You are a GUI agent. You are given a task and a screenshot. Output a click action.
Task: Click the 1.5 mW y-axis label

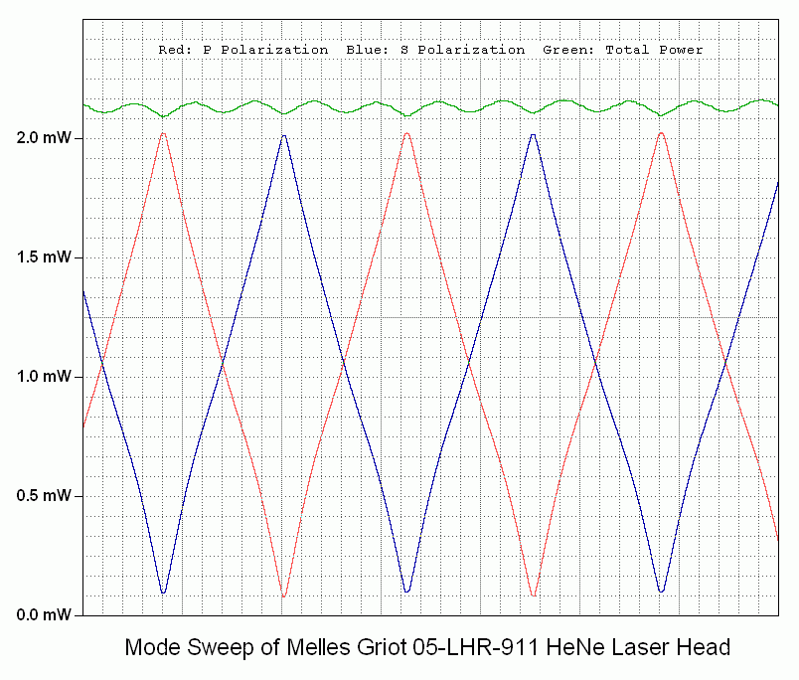click(x=44, y=257)
